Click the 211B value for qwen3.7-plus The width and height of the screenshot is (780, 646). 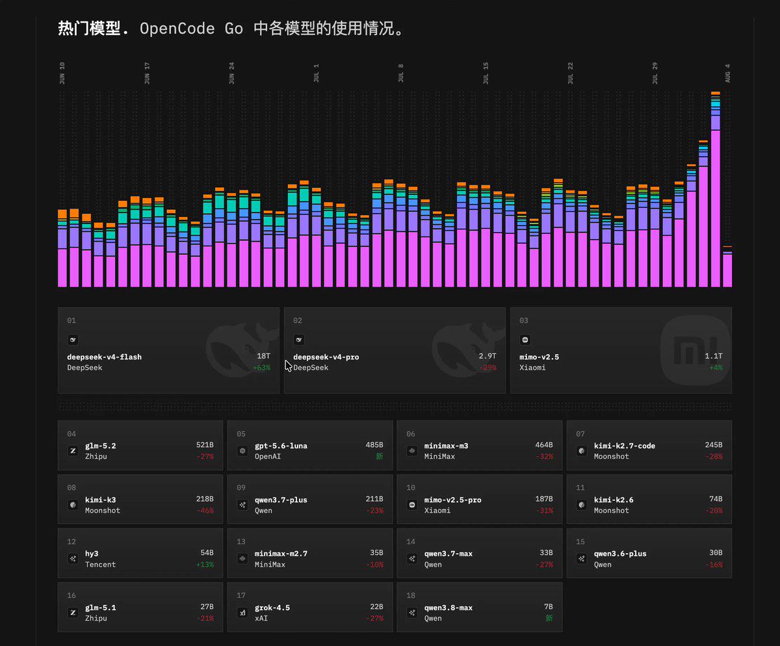[x=374, y=499]
